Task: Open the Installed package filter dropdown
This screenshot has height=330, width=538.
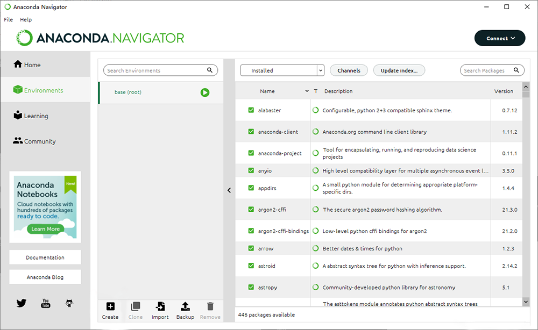Action: click(x=282, y=70)
